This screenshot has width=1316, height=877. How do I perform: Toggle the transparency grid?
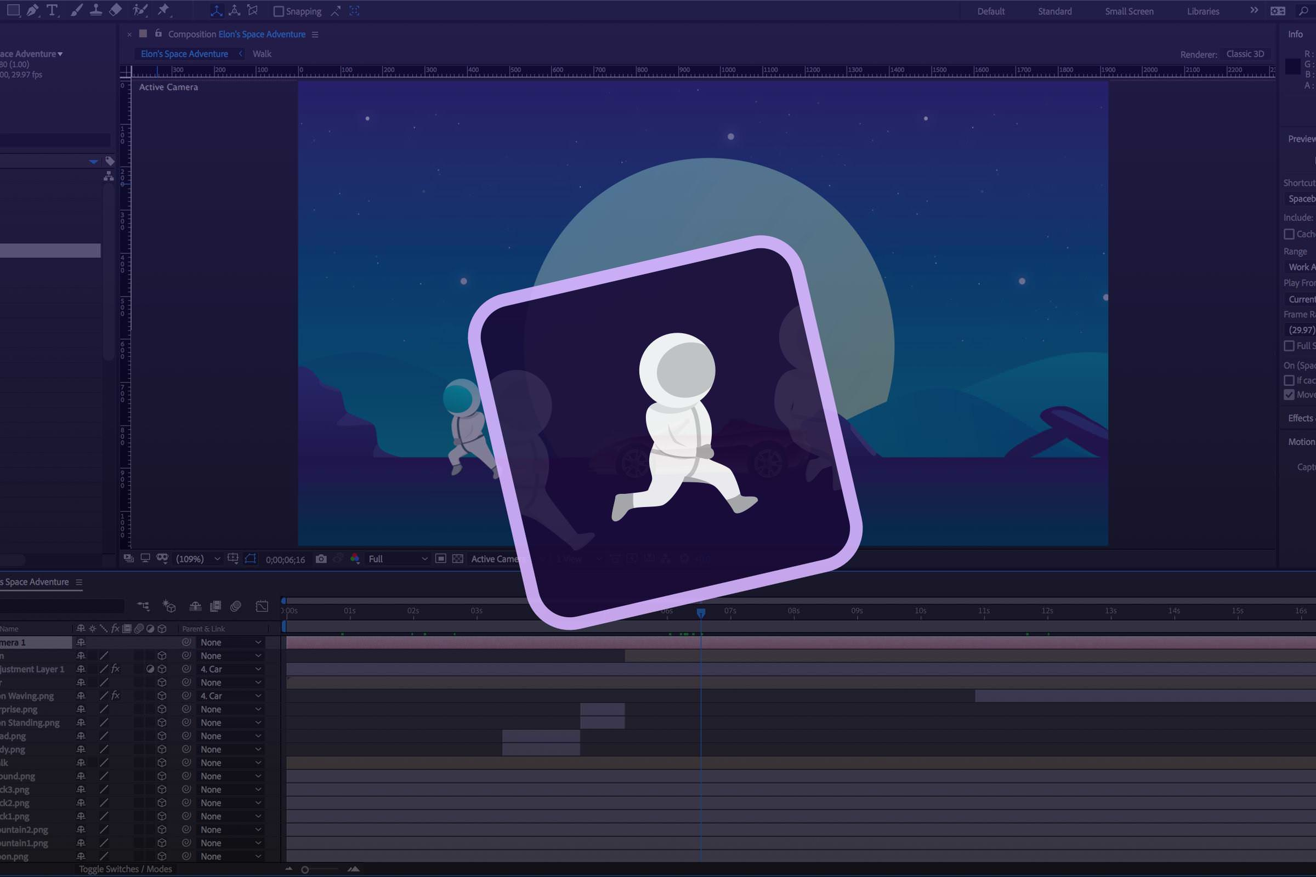coord(458,559)
